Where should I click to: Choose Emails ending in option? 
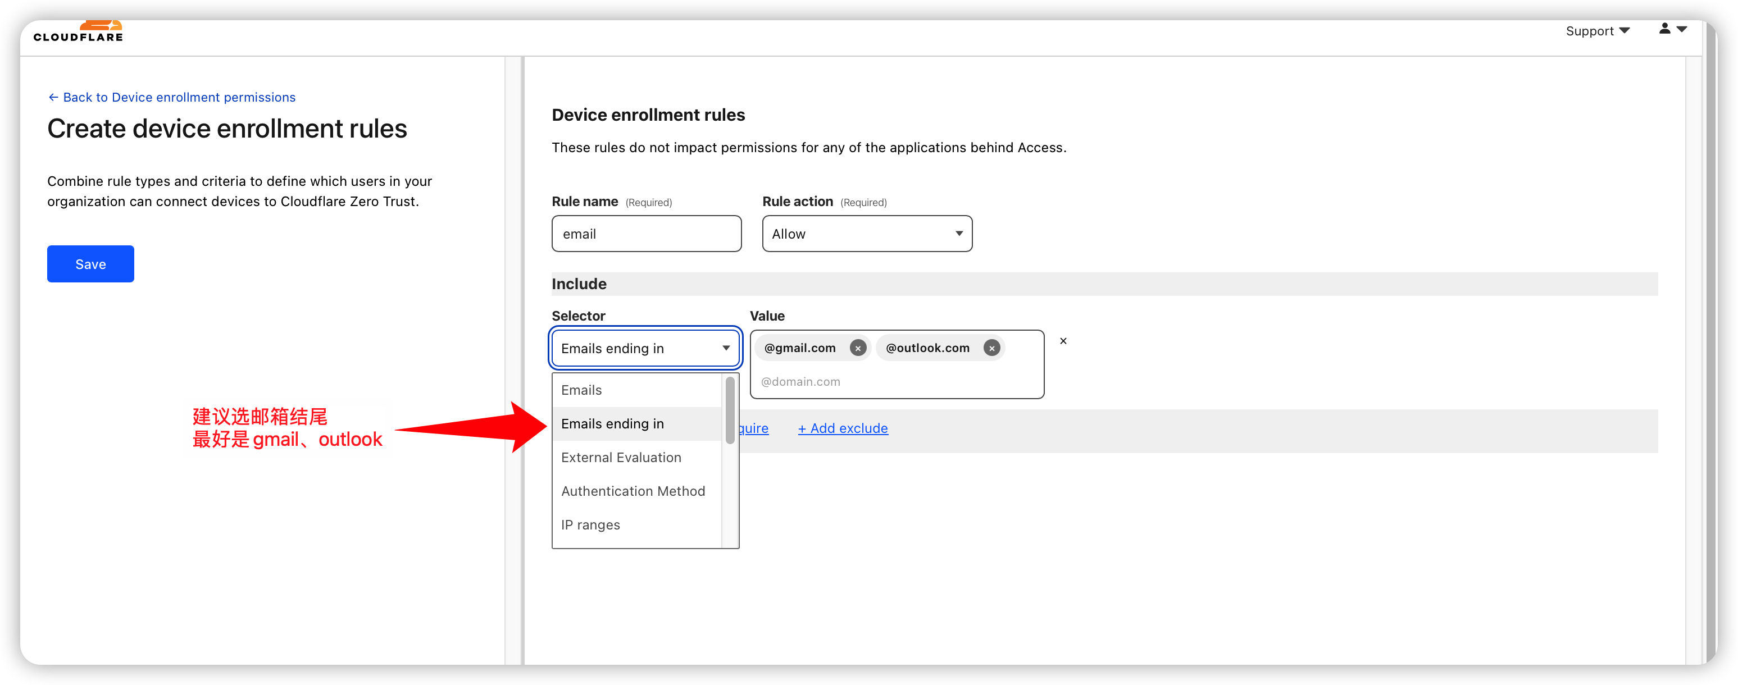click(613, 424)
